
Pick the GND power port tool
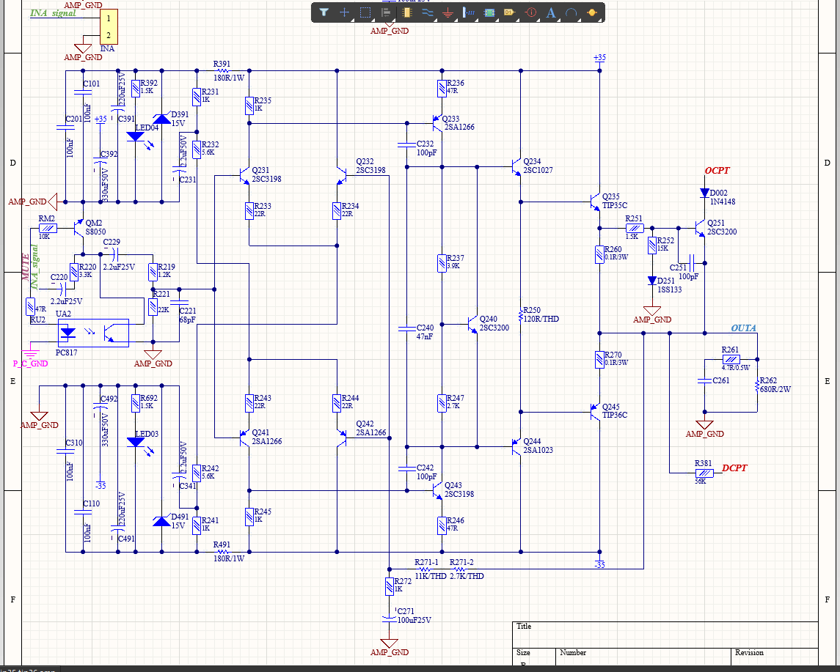click(448, 12)
